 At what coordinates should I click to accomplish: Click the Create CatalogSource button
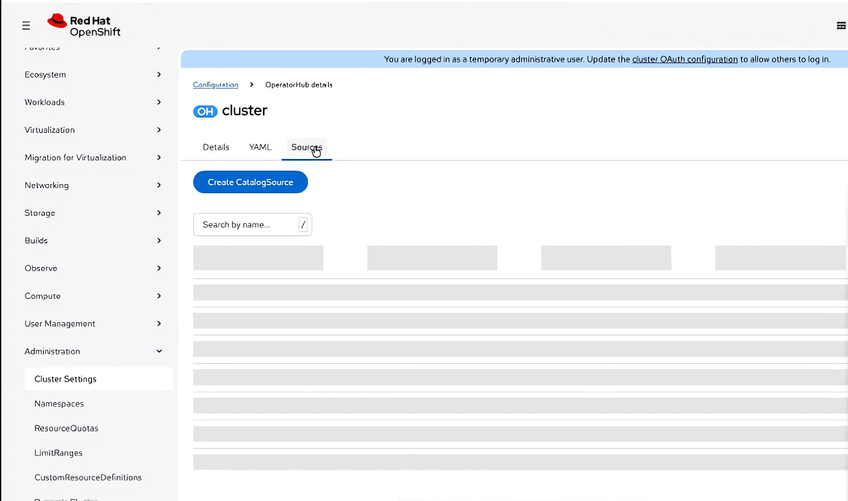point(250,182)
